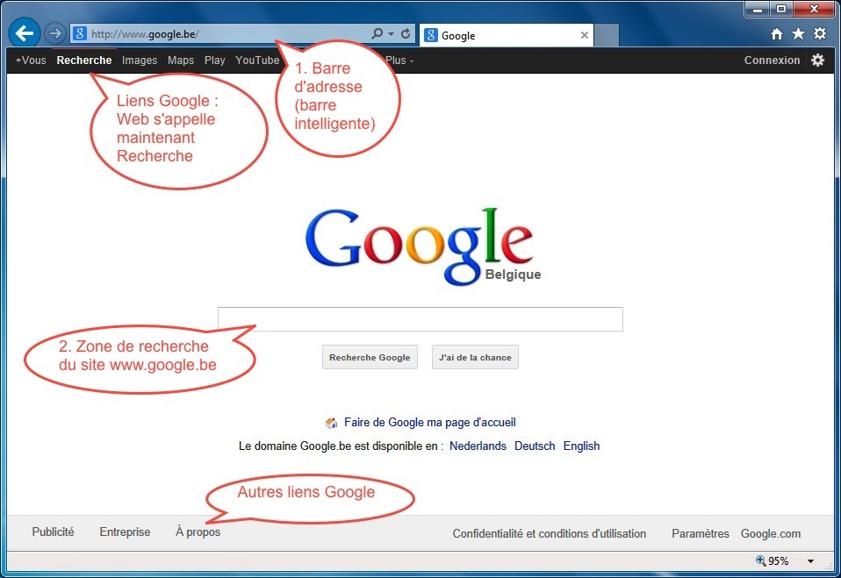Viewport: 841px width, 578px height.
Task: Click the Connexion sign-in link
Action: [x=772, y=61]
